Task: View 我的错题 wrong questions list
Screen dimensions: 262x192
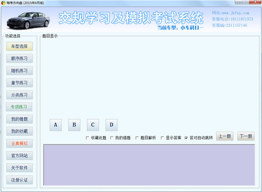Action: pos(19,119)
